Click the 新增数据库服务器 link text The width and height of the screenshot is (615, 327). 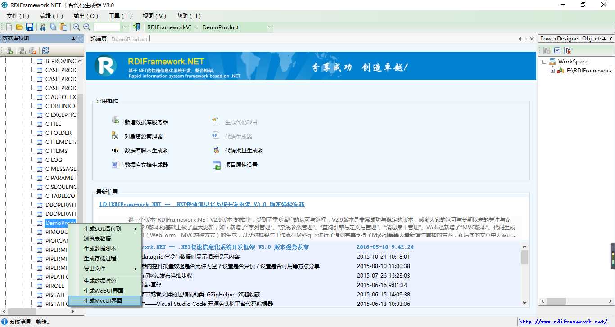tap(146, 122)
